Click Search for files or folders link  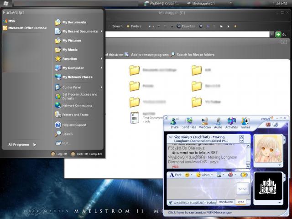point(193,55)
